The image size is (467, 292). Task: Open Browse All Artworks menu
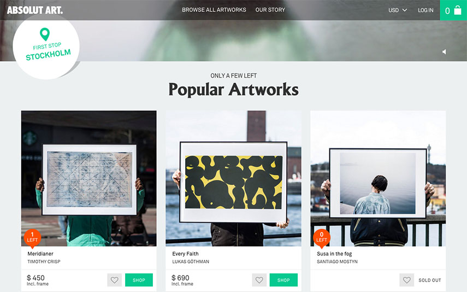214,10
